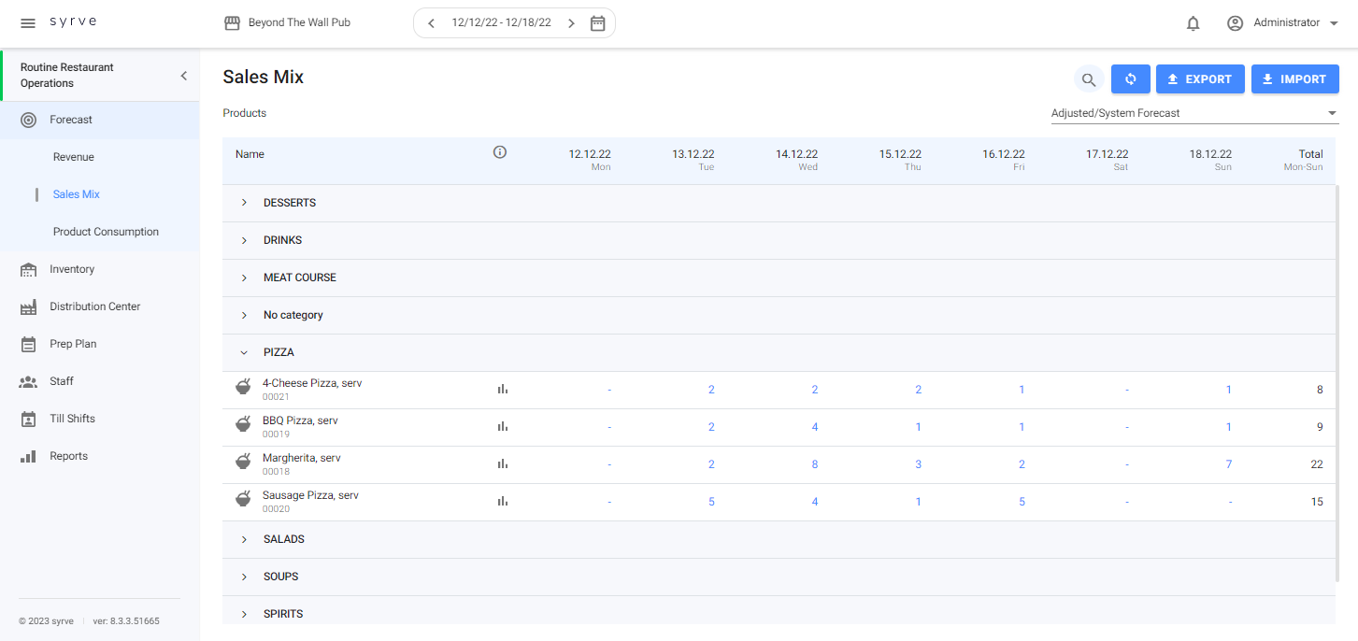Image resolution: width=1358 pixels, height=641 pixels.
Task: Click the blue refresh button
Action: (x=1130, y=79)
